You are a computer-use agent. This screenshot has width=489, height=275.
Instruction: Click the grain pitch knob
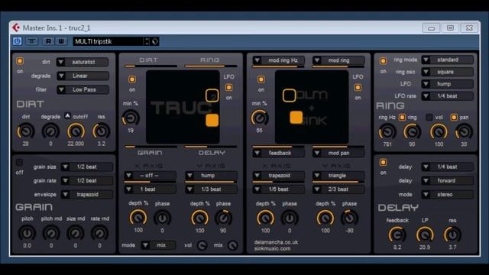[27, 233]
